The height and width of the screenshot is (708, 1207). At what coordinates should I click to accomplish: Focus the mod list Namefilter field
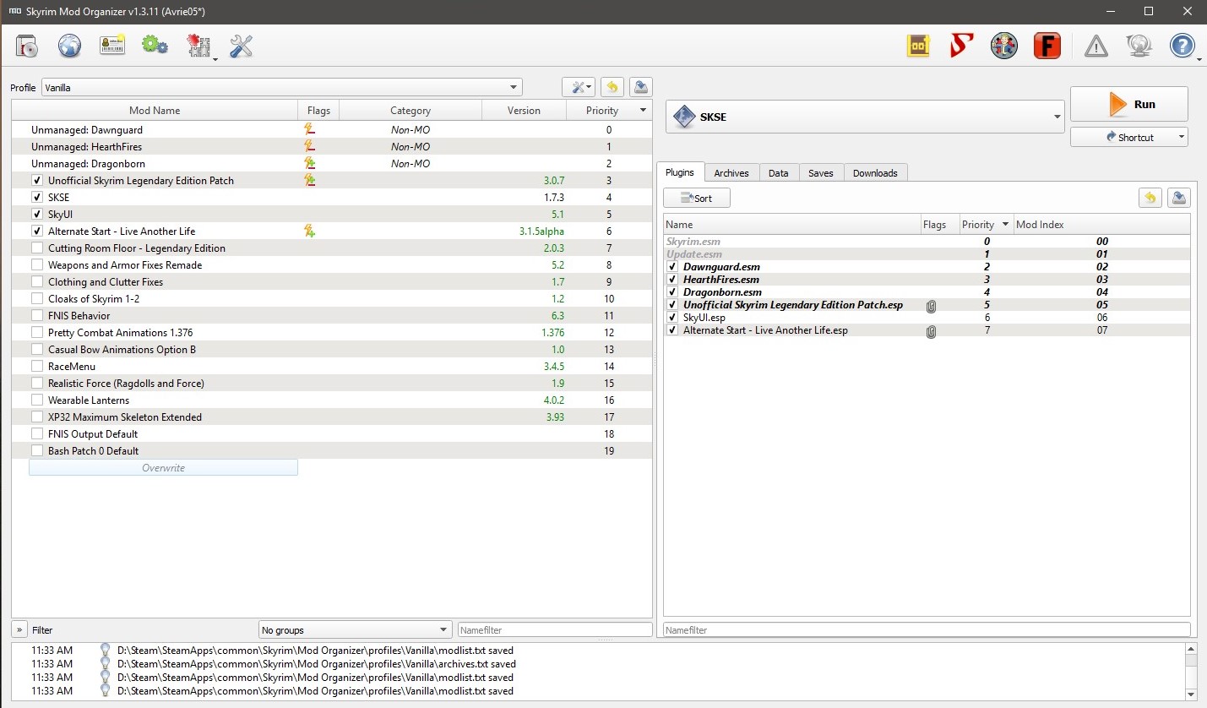coord(555,629)
